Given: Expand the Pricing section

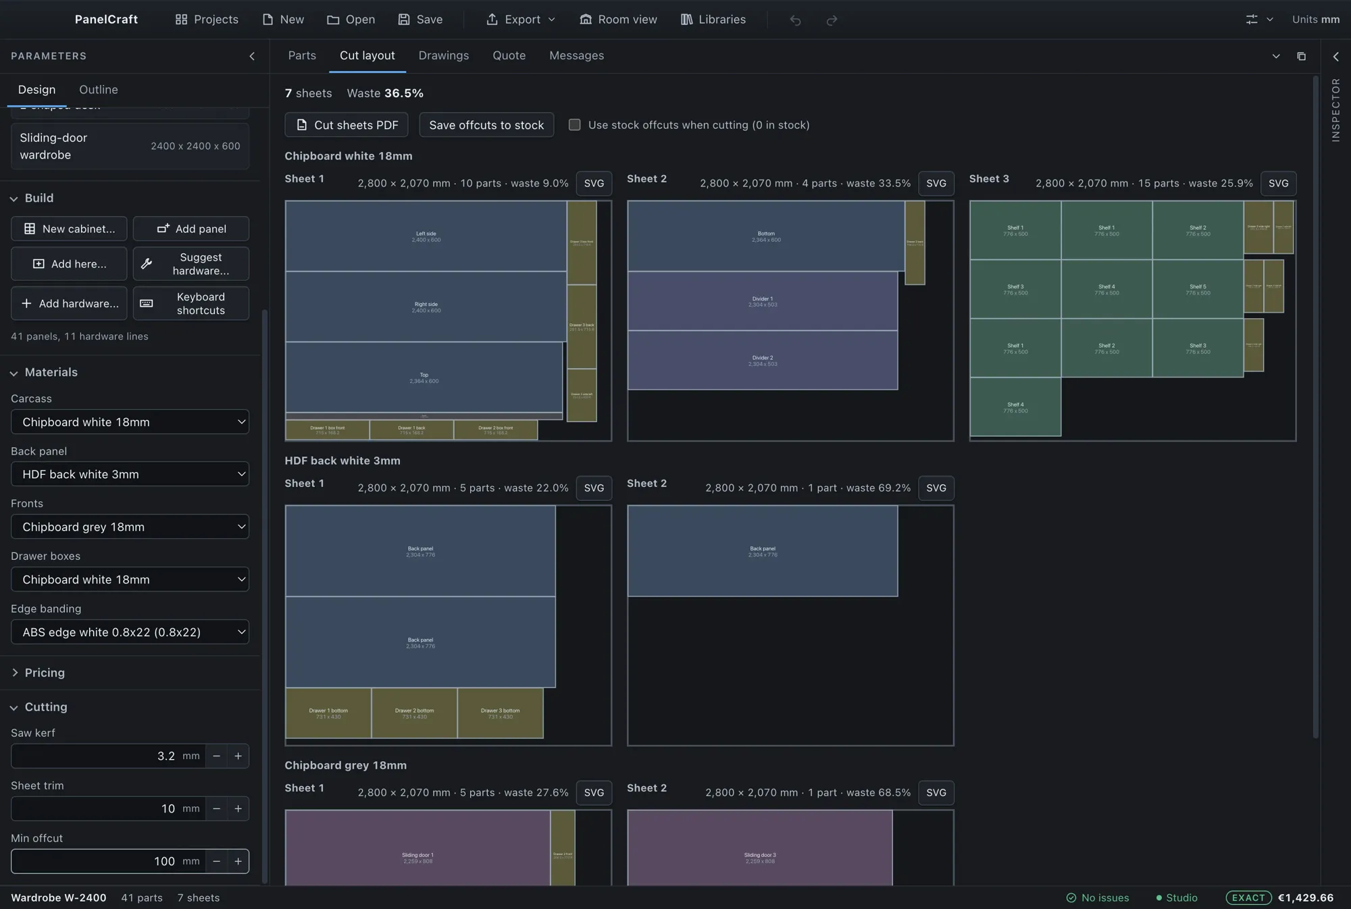Looking at the screenshot, I should pyautogui.click(x=38, y=673).
